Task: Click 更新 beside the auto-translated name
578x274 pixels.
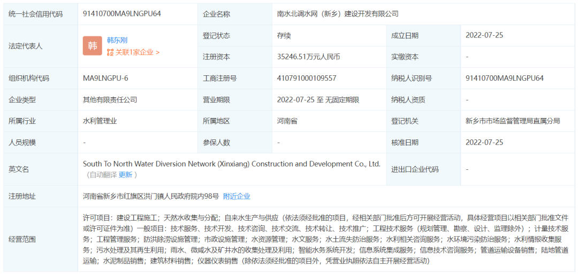Action: [125, 175]
